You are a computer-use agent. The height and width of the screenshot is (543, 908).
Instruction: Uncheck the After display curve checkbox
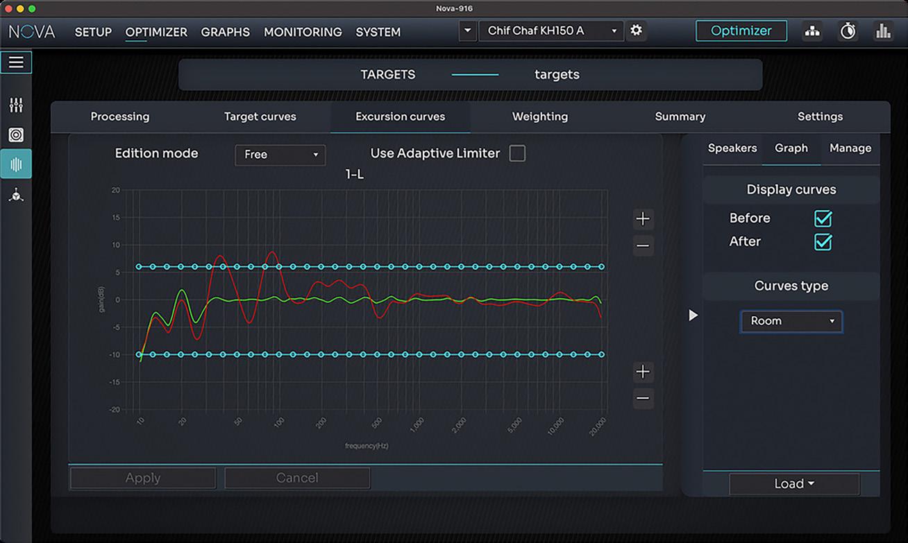coord(823,242)
